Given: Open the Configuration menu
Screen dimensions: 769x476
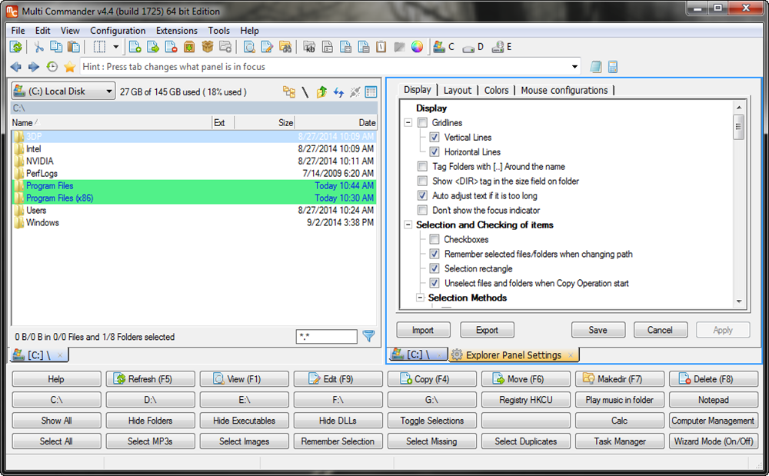Looking at the screenshot, I should coord(118,31).
